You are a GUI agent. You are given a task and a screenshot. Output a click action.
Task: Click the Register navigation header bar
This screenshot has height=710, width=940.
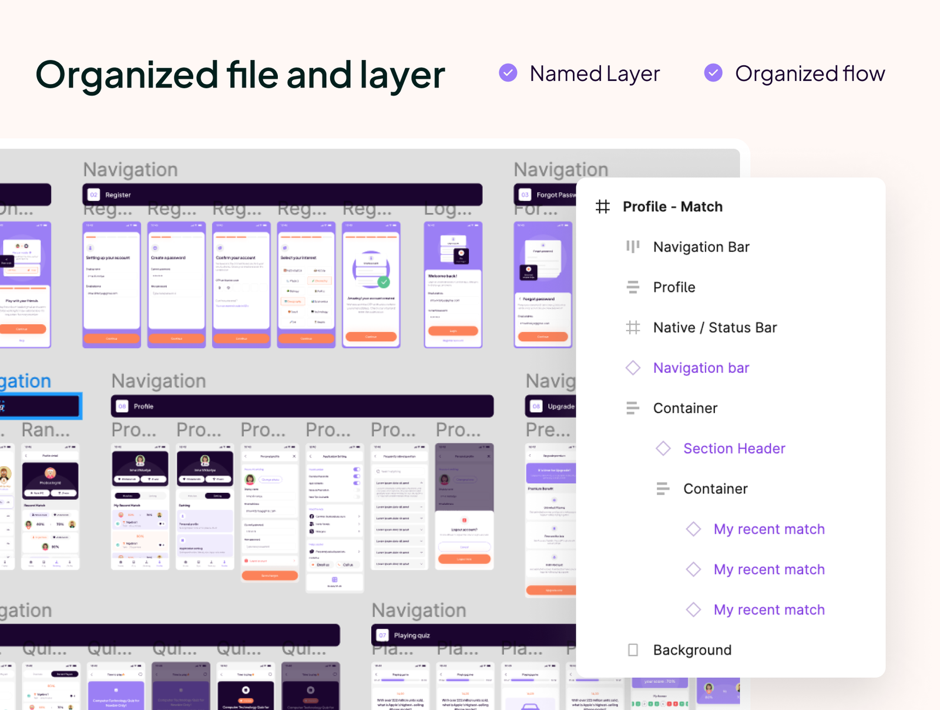(x=282, y=195)
